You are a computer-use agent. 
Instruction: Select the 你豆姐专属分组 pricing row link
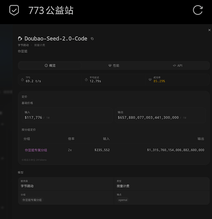point(36,150)
